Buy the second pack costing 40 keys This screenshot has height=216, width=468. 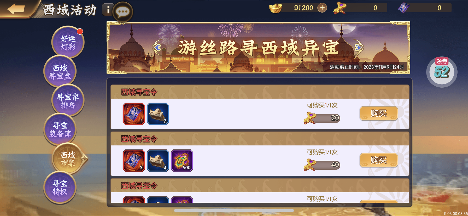379,160
